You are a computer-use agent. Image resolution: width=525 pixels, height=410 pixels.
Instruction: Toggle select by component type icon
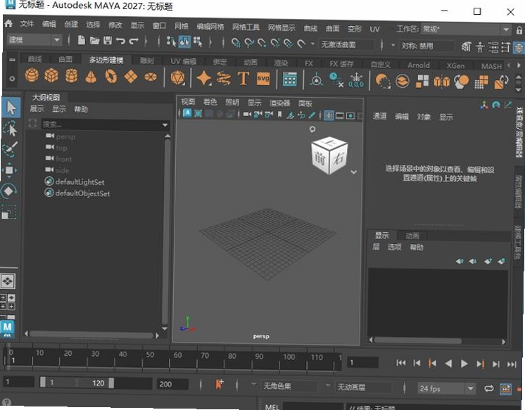coord(198,41)
